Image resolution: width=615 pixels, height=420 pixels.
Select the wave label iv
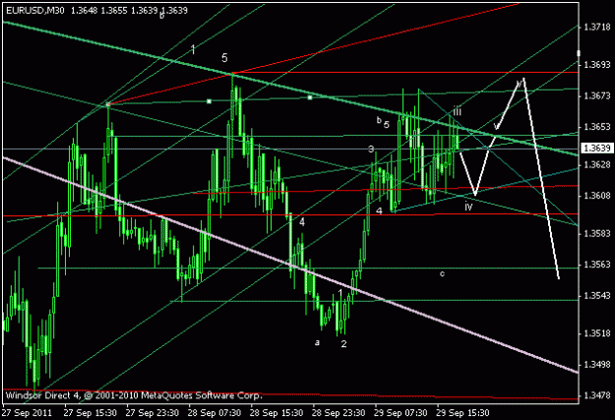pyautogui.click(x=468, y=206)
